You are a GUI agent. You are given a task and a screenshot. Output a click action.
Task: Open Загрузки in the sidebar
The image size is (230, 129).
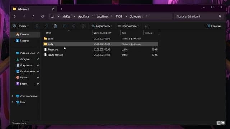point(25,59)
